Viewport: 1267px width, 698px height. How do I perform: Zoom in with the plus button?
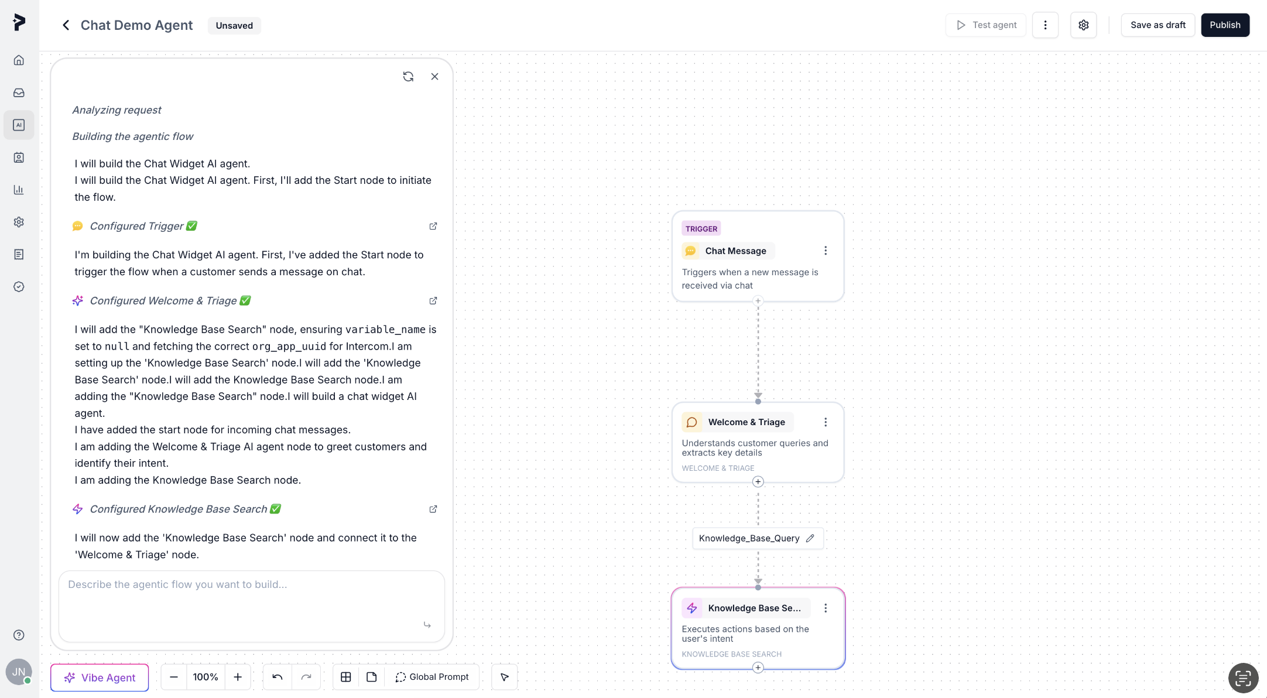tap(238, 677)
